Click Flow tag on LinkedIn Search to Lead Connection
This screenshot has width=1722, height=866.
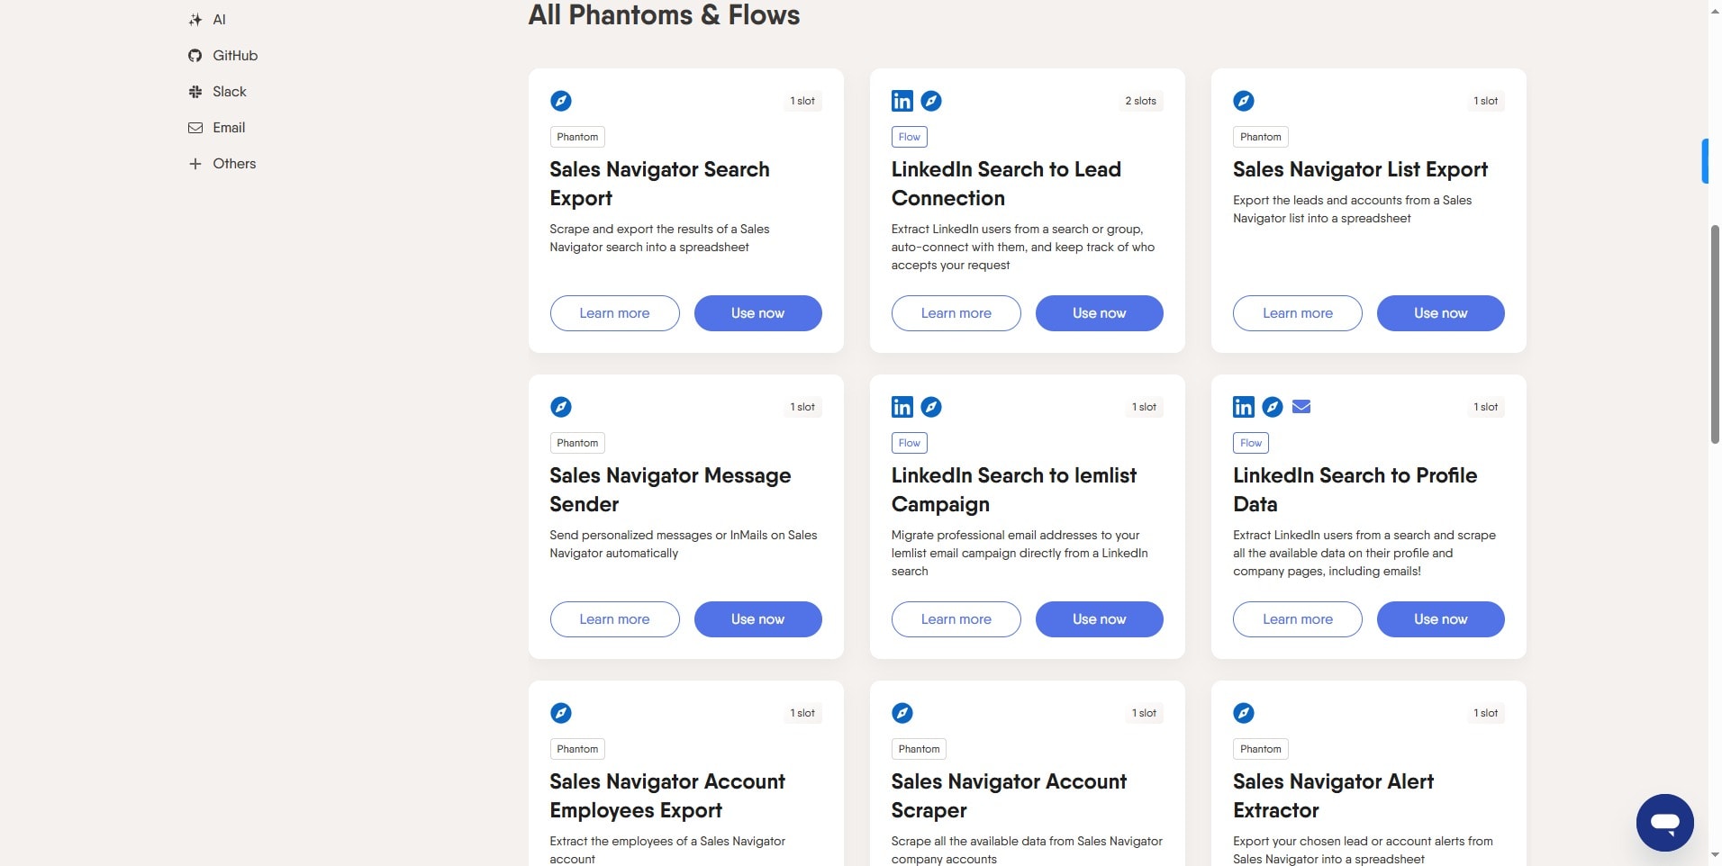point(910,137)
